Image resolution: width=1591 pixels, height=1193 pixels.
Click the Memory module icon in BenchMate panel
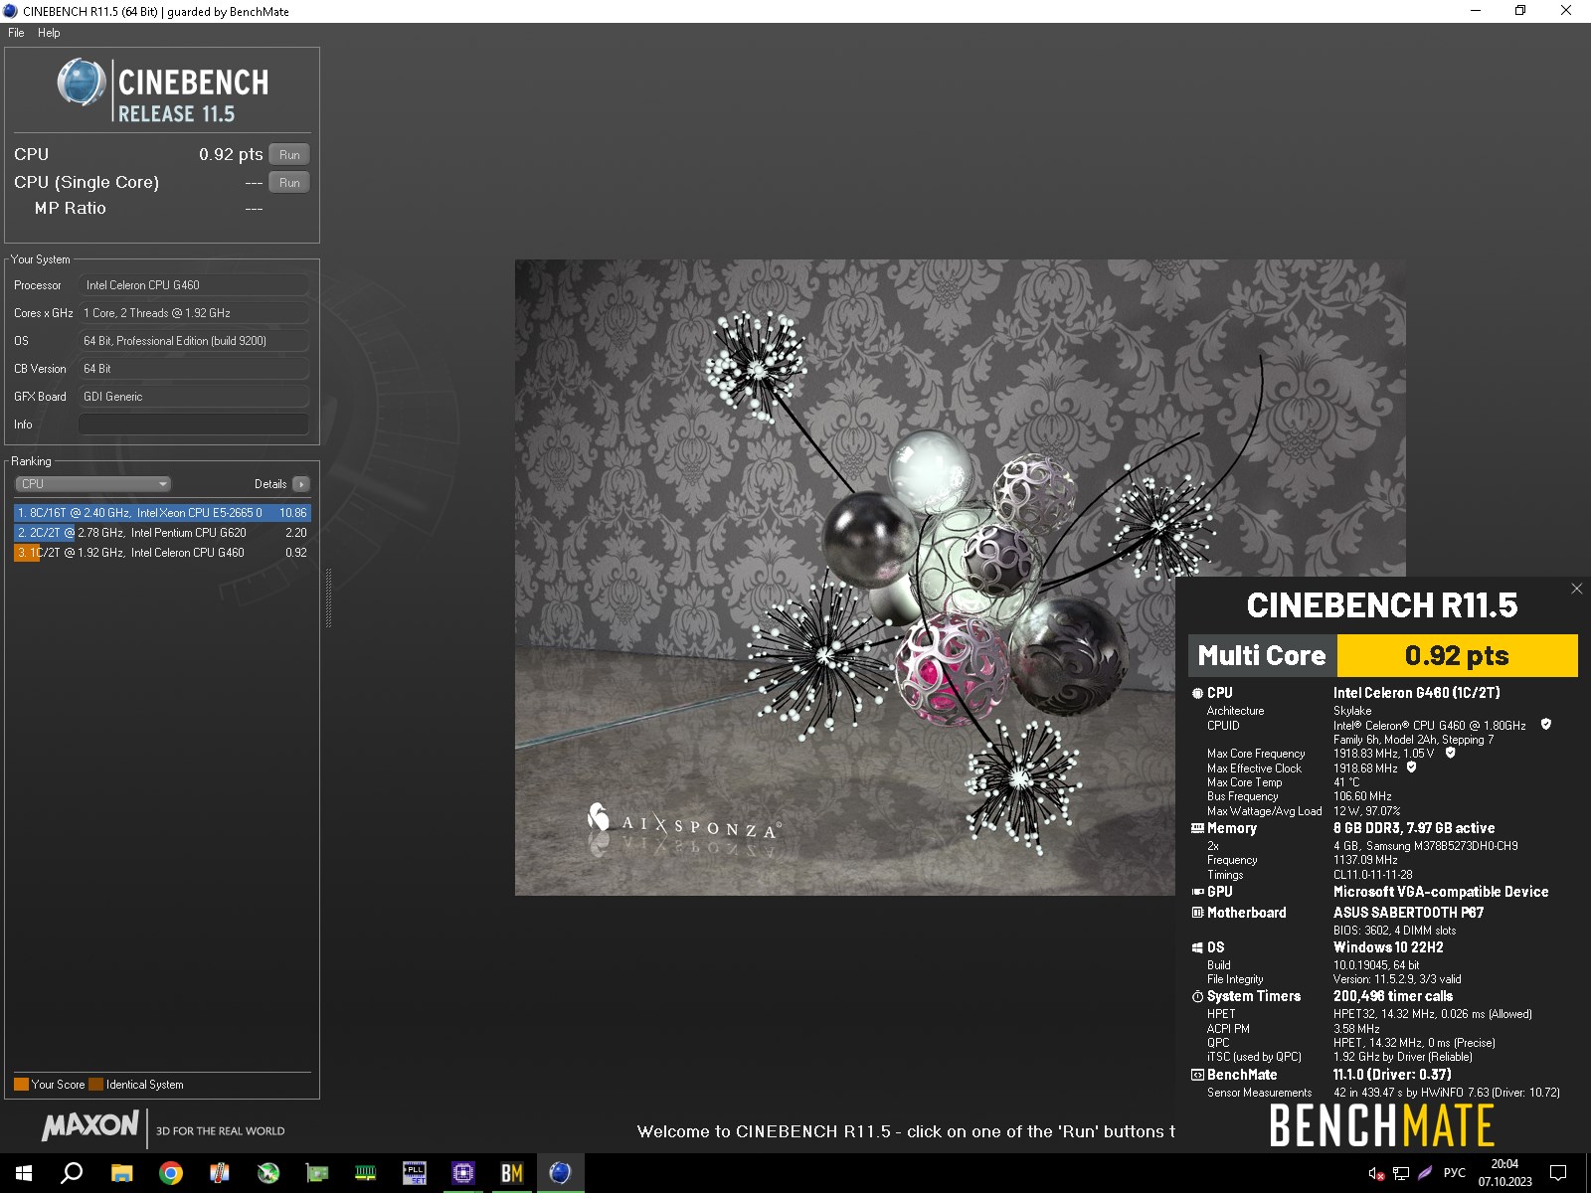(1197, 828)
